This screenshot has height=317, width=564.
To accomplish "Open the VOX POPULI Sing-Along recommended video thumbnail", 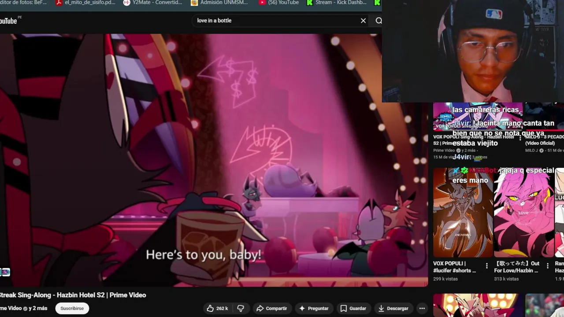I will (x=478, y=117).
